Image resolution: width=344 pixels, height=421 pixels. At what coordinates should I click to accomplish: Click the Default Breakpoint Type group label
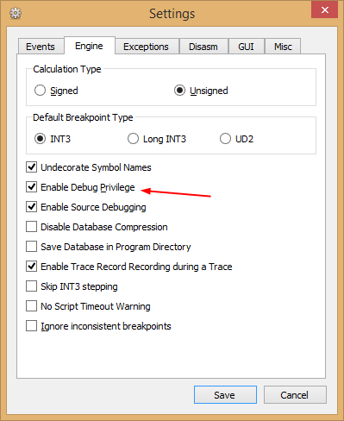(83, 117)
